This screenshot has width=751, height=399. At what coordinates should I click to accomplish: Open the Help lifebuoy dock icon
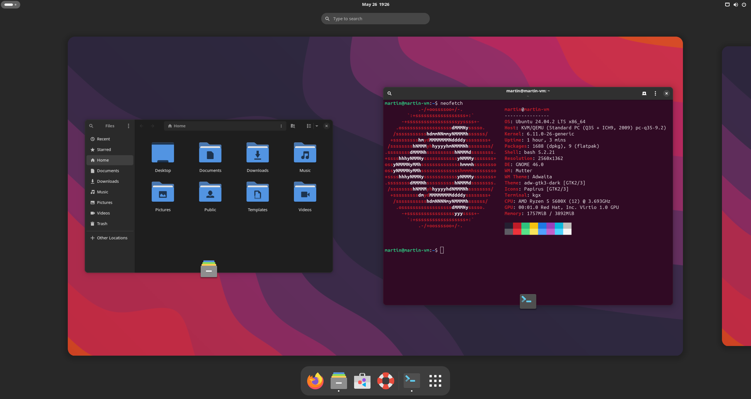[385, 381]
